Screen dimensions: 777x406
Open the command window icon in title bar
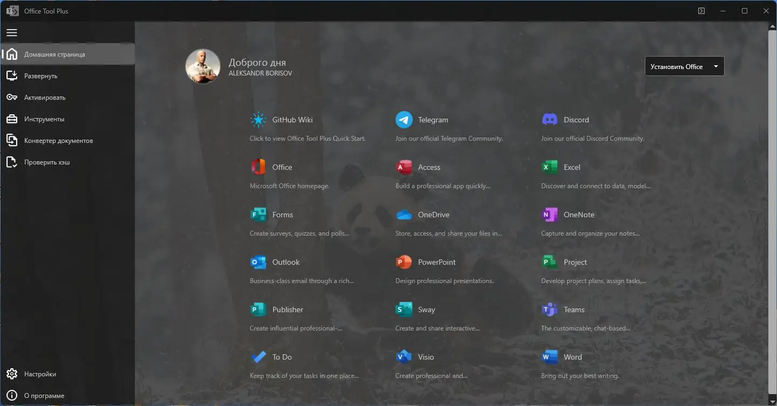pyautogui.click(x=701, y=11)
